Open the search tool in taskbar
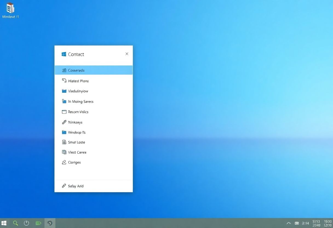The width and height of the screenshot is (333, 228). pyautogui.click(x=15, y=223)
